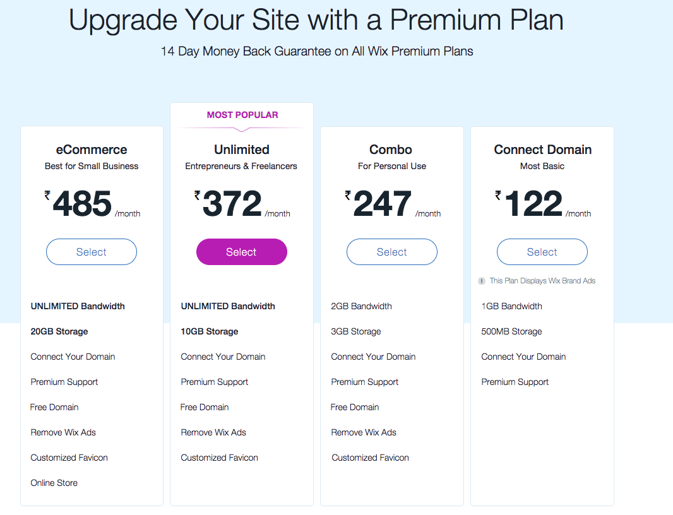Select the eCommerce plan
Image resolution: width=673 pixels, height=515 pixels.
click(92, 252)
